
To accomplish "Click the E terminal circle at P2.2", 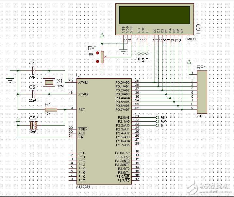I will click(x=157, y=125).
